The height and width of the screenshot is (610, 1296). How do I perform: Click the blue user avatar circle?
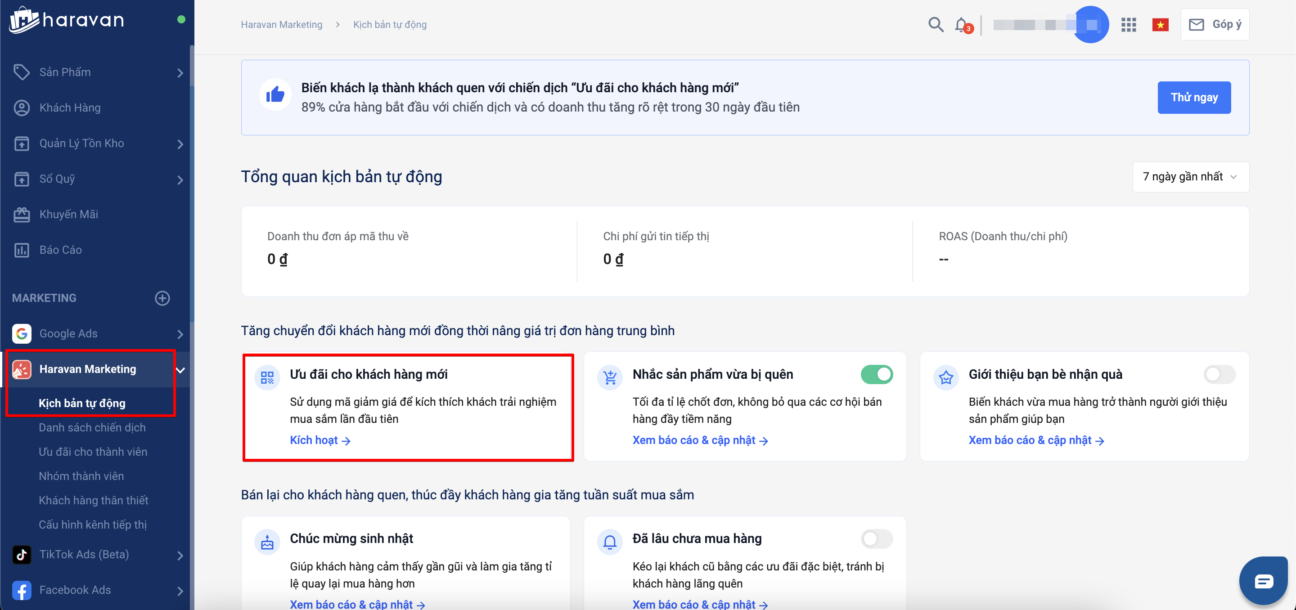[x=1090, y=25]
